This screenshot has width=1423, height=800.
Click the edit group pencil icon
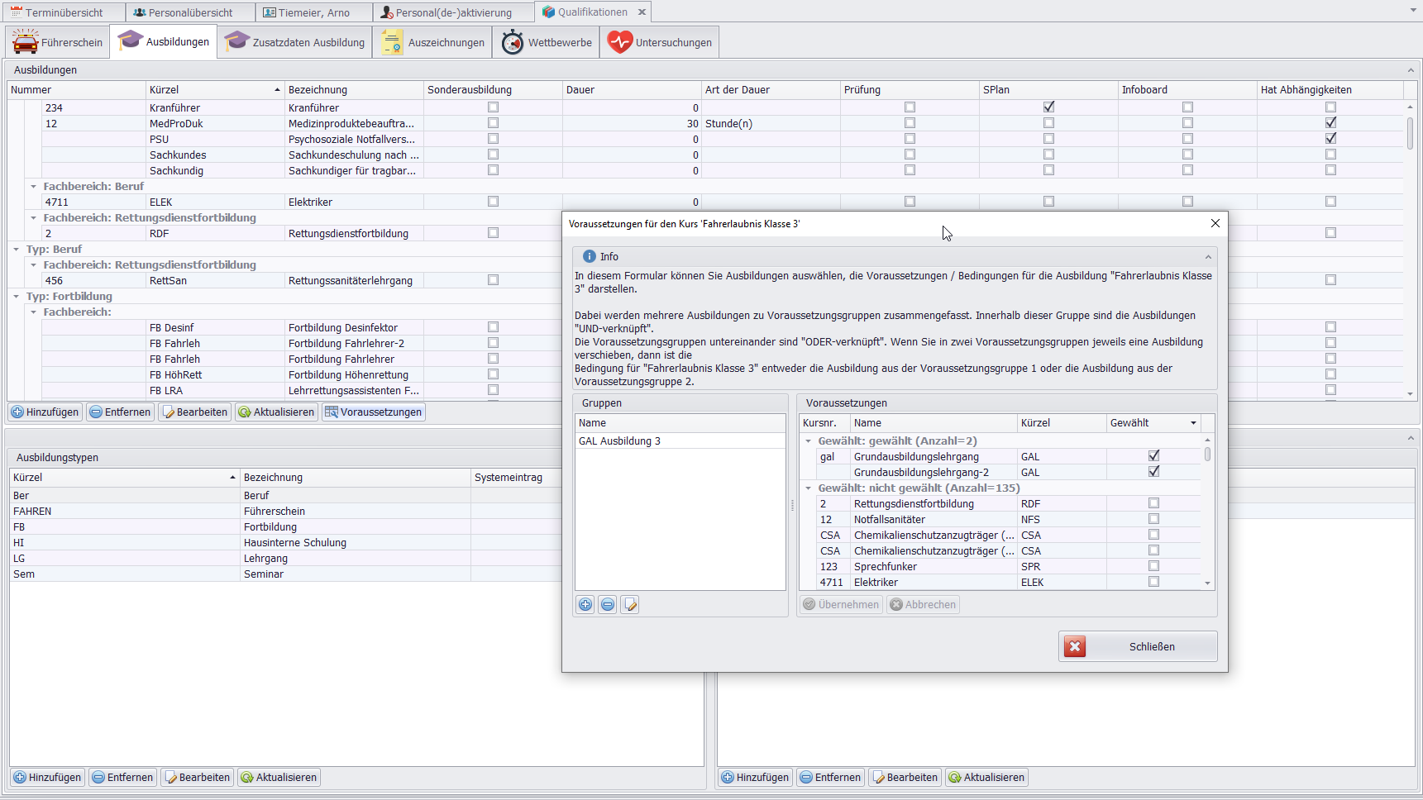(x=630, y=605)
